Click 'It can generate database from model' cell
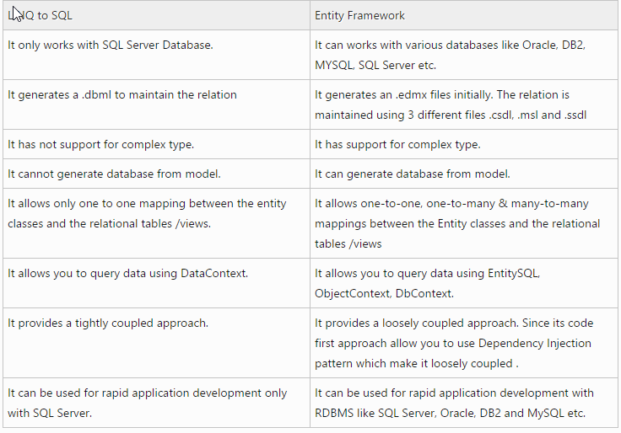621x433 pixels. click(464, 174)
